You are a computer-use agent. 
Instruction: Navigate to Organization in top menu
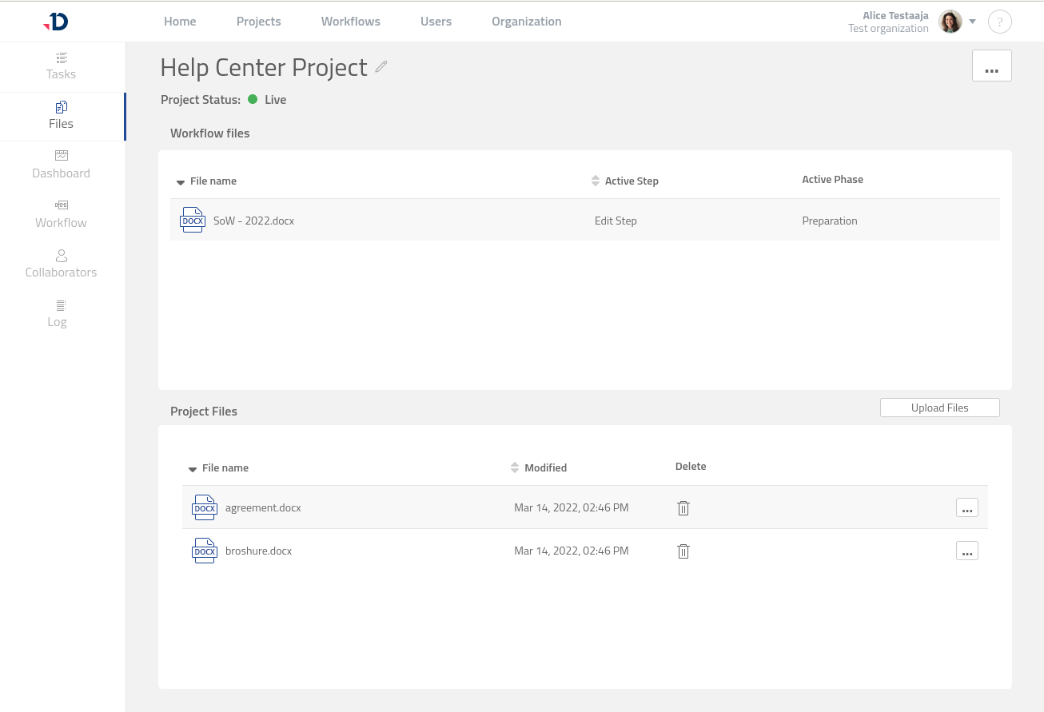(x=526, y=22)
